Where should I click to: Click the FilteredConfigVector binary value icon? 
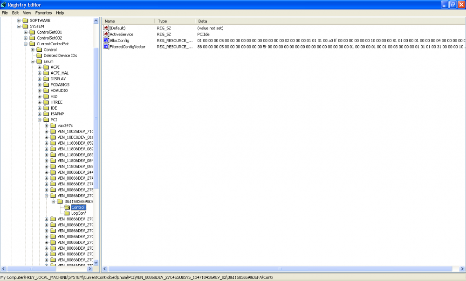pos(106,47)
